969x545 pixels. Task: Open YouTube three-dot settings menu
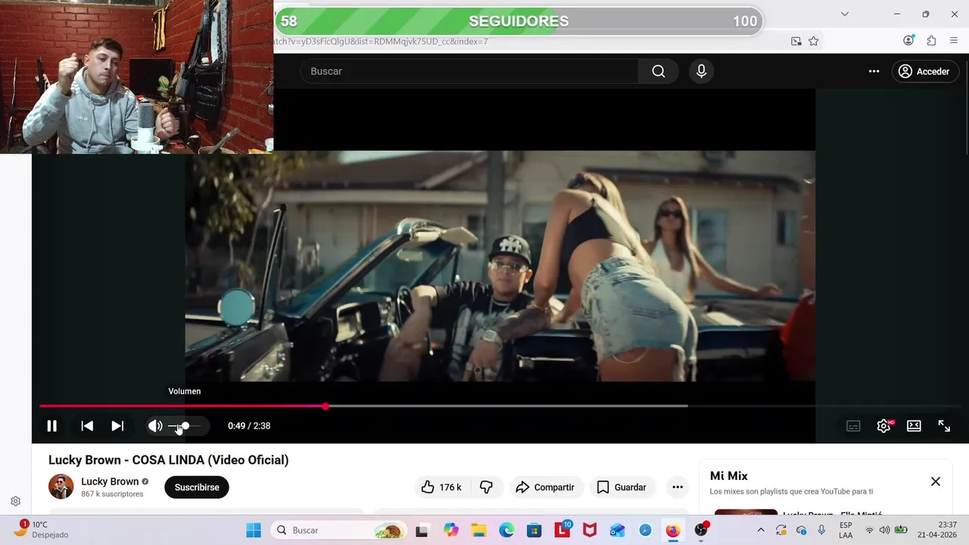[x=874, y=71]
